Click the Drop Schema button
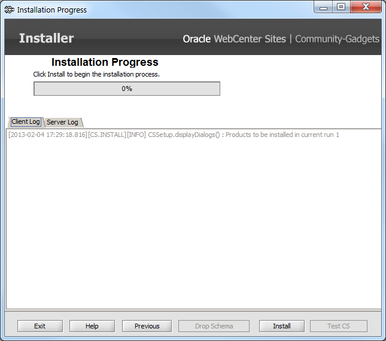Image resolution: width=386 pixels, height=341 pixels. coord(214,326)
